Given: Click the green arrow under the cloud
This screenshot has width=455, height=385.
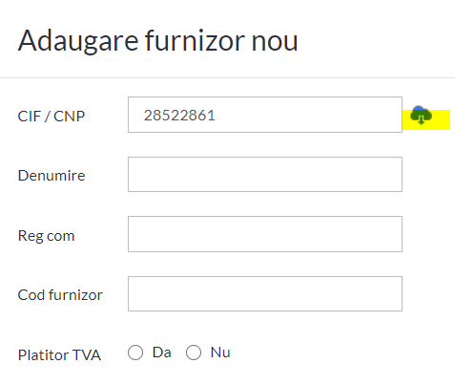Looking at the screenshot, I should point(421,120).
